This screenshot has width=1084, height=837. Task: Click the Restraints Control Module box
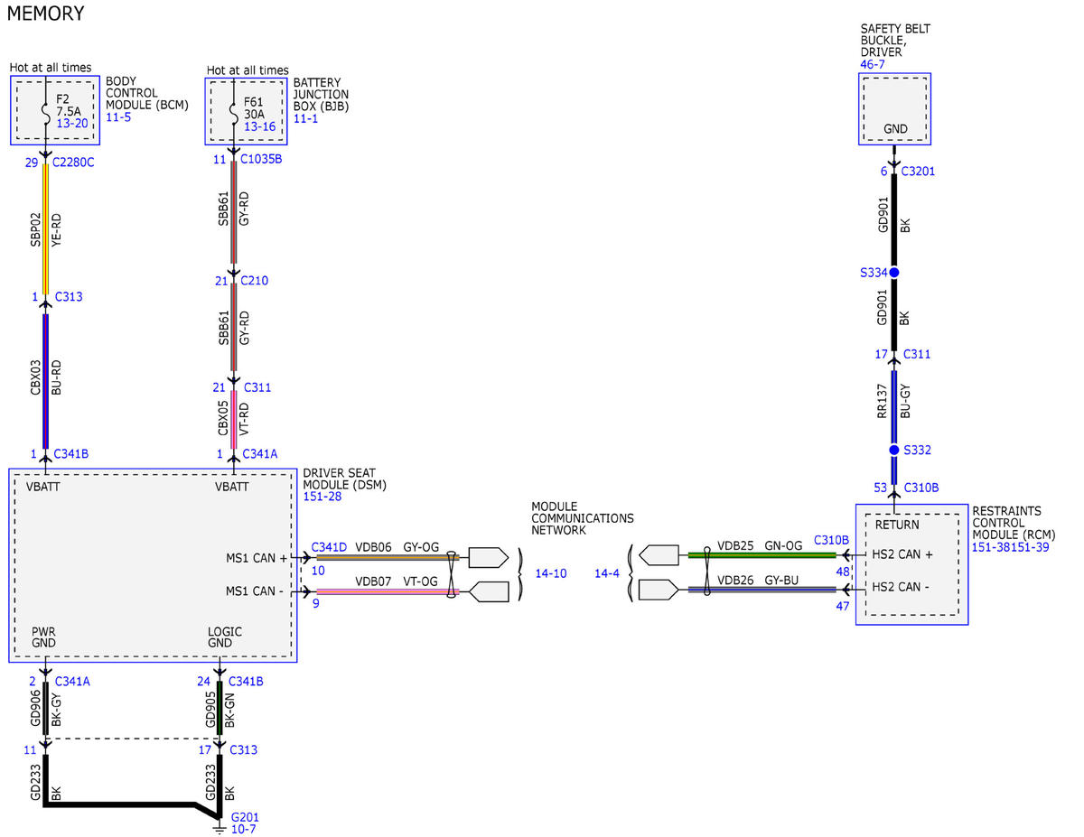911,564
